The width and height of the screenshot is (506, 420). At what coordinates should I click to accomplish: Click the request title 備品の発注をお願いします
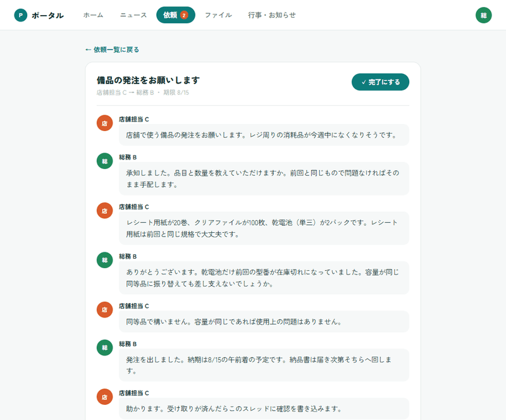(148, 80)
